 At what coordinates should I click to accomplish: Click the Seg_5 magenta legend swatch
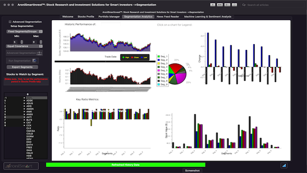coord(159,71)
